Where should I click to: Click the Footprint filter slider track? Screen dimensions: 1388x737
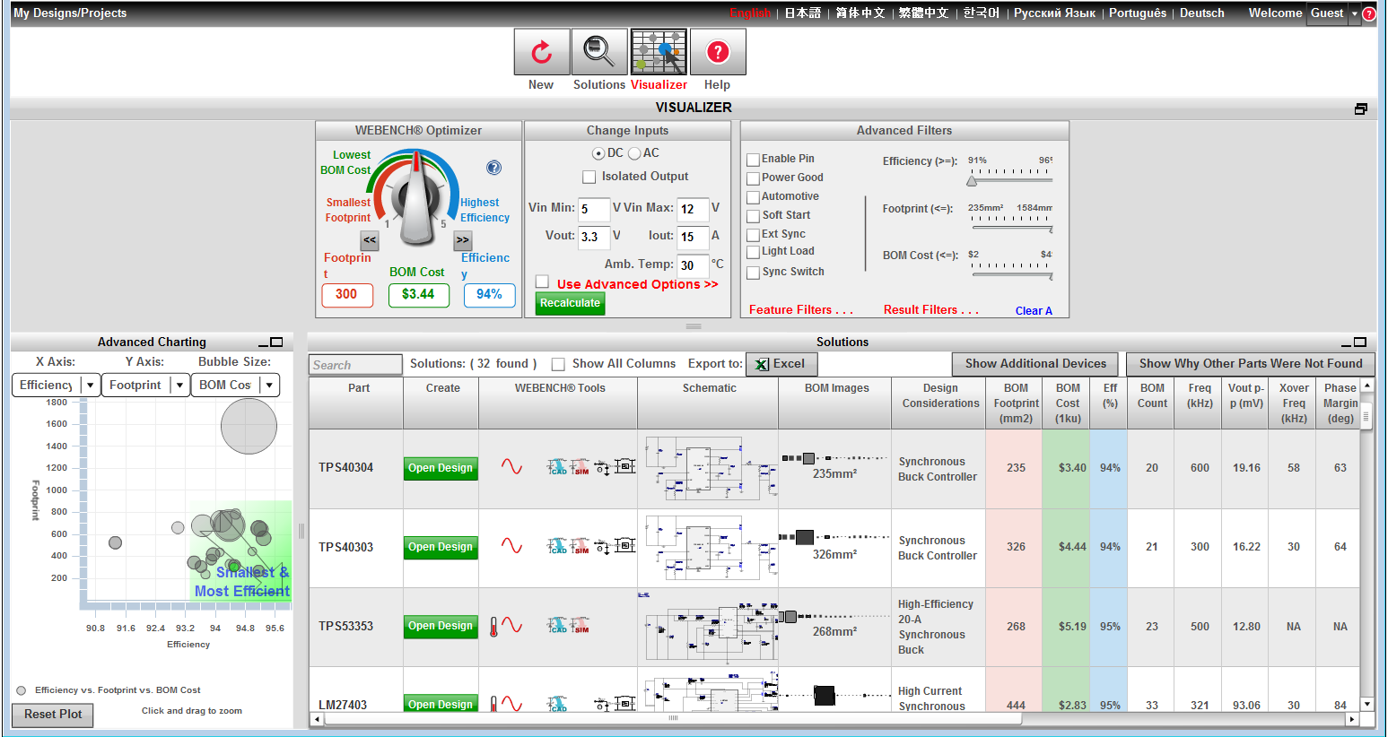pos(1010,228)
